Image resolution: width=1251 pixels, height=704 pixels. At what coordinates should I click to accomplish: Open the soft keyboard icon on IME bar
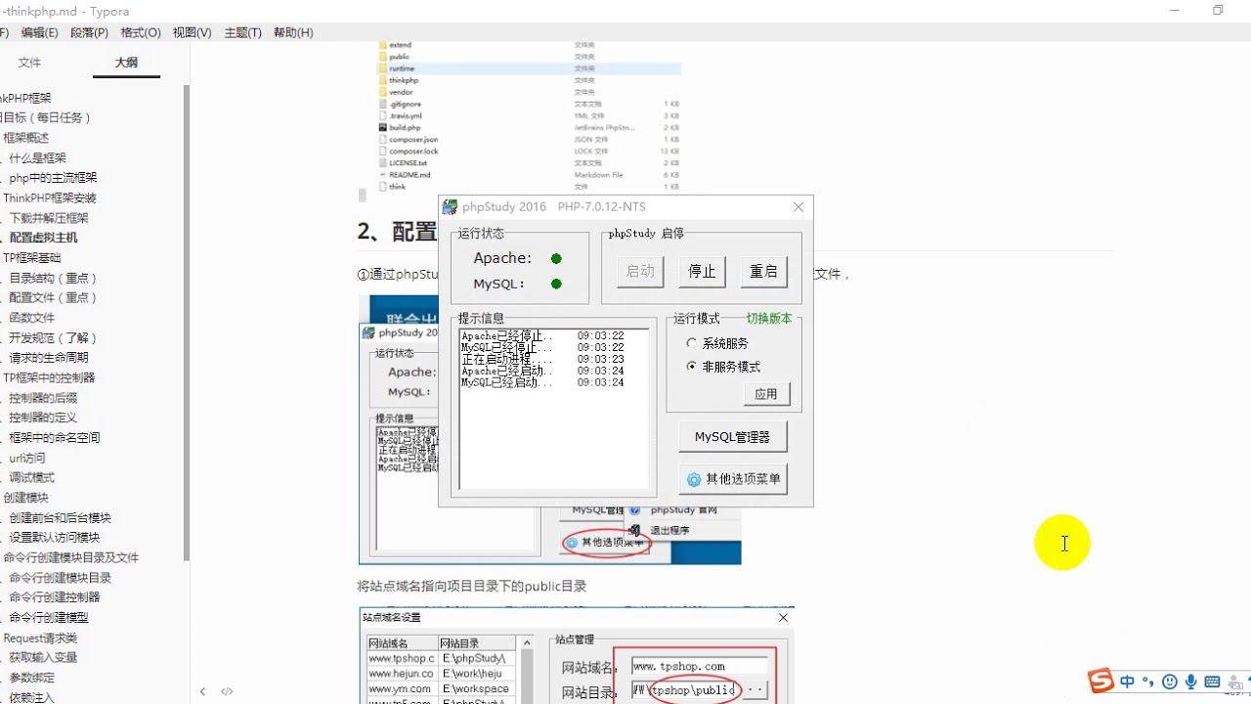click(1212, 682)
